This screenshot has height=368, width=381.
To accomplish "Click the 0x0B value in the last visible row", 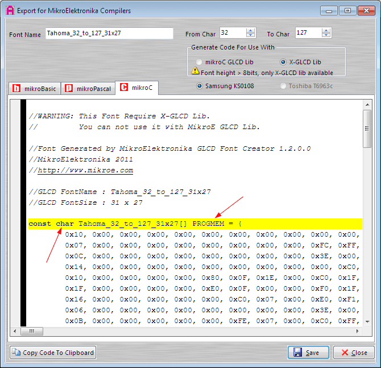I will [x=75, y=321].
